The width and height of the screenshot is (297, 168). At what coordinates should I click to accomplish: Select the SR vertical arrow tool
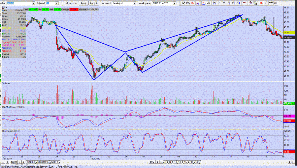(x=234, y=3)
